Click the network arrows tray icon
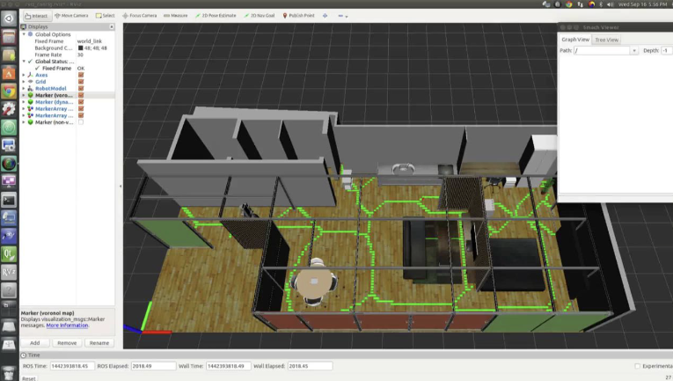The image size is (673, 381). [x=581, y=4]
